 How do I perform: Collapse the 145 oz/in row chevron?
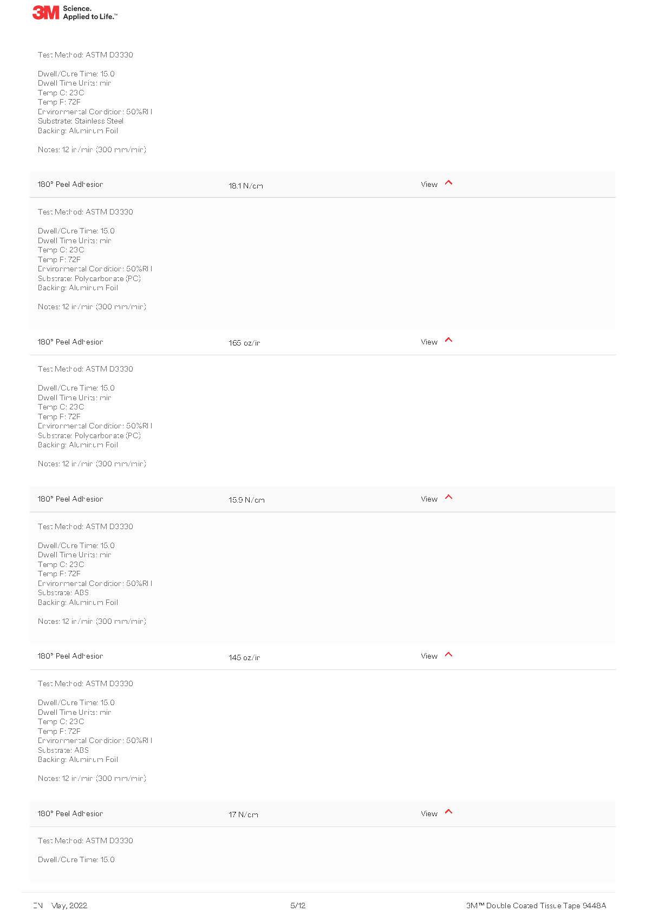[448, 655]
